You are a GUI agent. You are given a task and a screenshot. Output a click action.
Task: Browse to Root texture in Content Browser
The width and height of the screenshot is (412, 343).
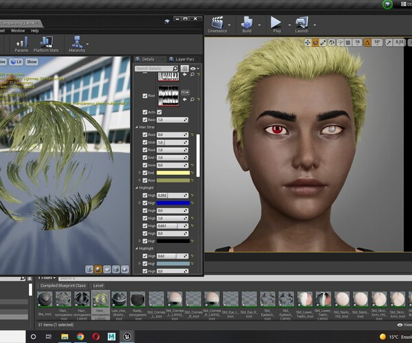coord(192,99)
